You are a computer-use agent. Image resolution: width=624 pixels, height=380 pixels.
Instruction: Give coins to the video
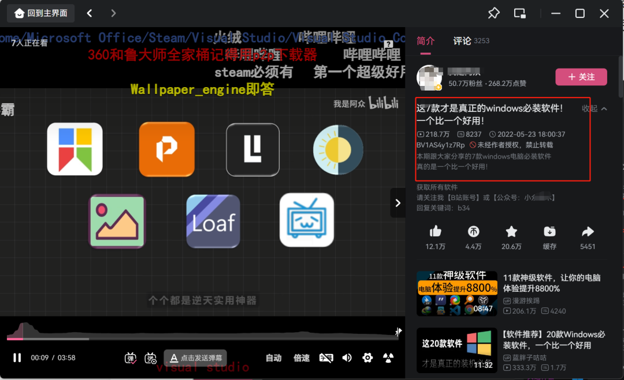pyautogui.click(x=473, y=231)
